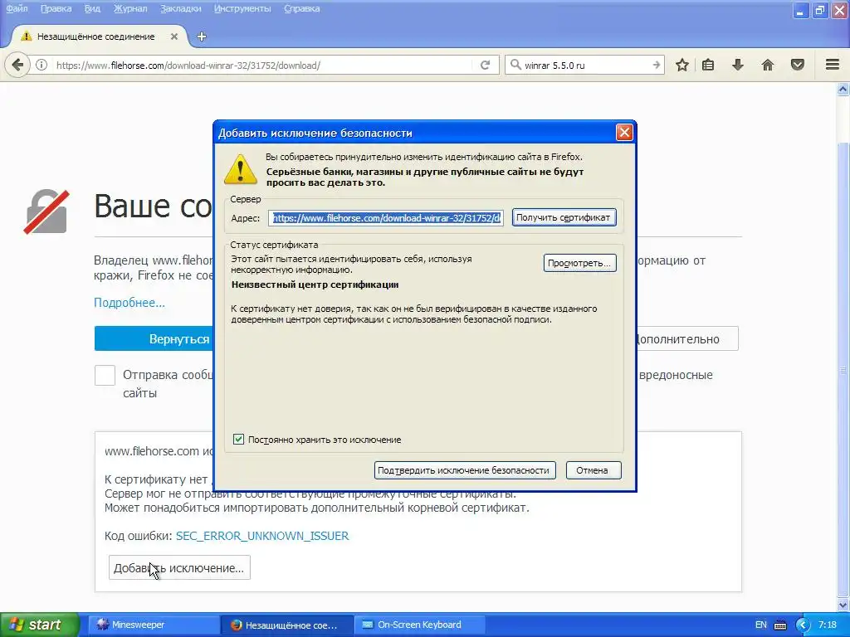Image resolution: width=850 pixels, height=637 pixels.
Task: Close the security exception dialog
Action: coord(624,133)
